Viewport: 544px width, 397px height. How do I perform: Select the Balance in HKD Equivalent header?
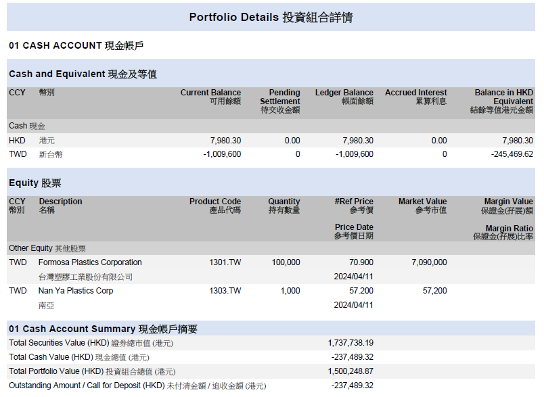[x=503, y=101]
